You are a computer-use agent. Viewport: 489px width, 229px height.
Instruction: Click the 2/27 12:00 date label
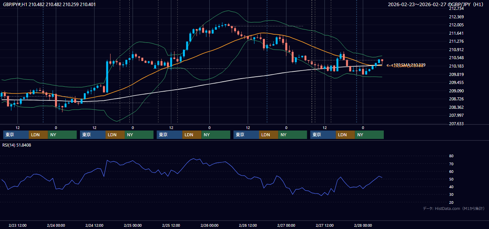coord(324,226)
